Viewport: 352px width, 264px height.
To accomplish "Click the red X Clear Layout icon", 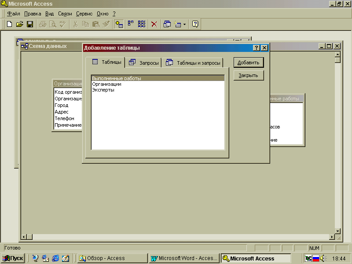I will 154,24.
